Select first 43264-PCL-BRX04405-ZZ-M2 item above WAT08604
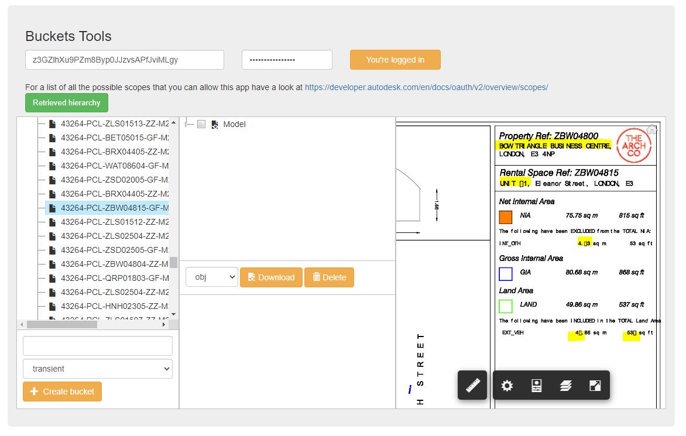Screen dimensions: 686x436 [x=115, y=152]
